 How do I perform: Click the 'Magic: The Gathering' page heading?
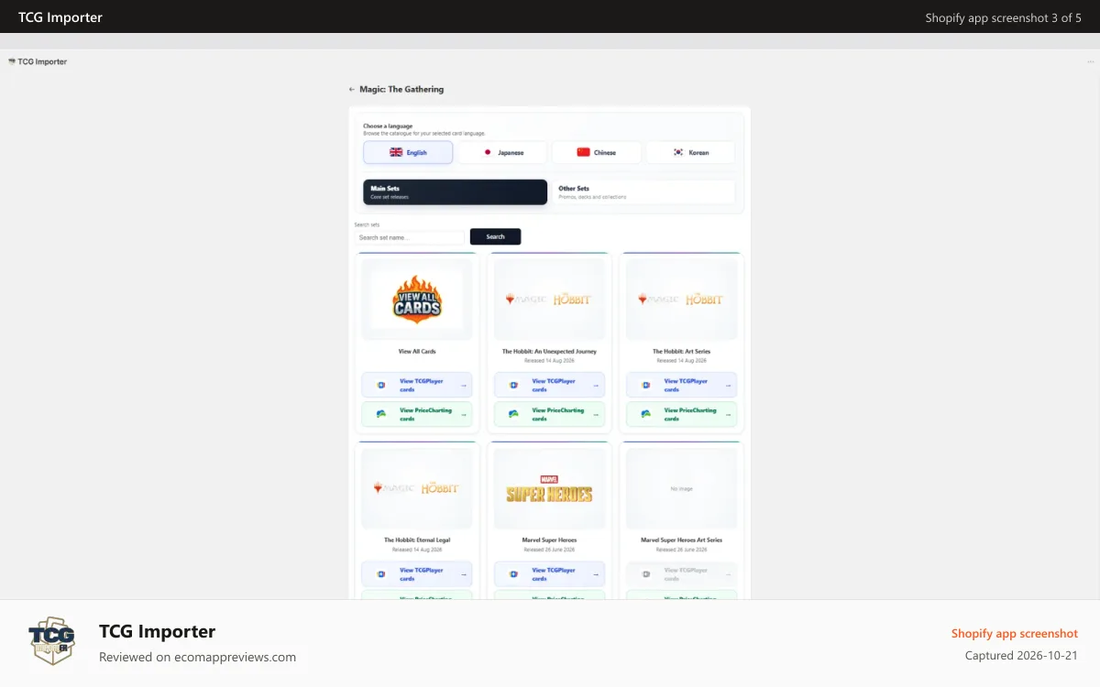coord(401,90)
